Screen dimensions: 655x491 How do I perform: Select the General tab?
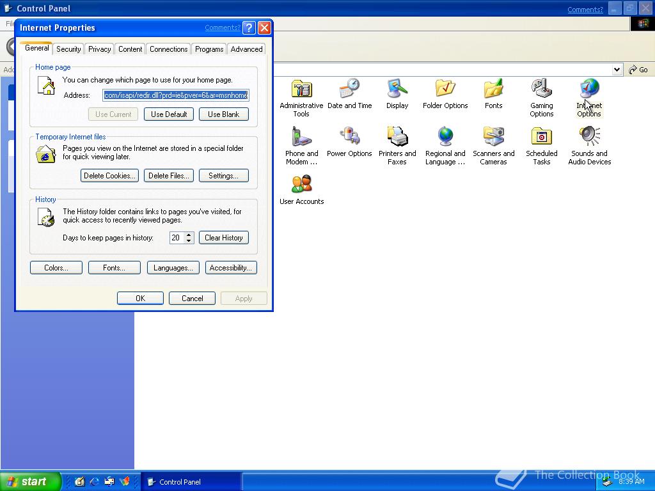pos(36,48)
